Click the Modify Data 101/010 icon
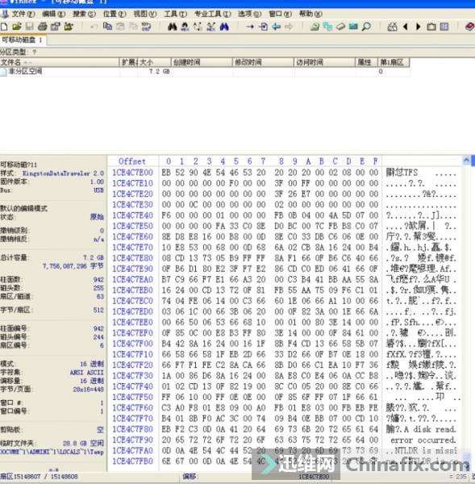 coord(146,27)
